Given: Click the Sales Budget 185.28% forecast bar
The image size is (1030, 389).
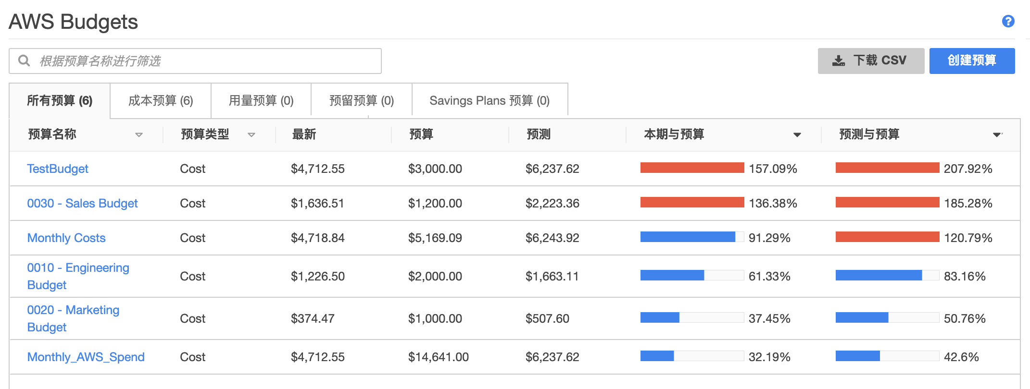Looking at the screenshot, I should [x=887, y=202].
